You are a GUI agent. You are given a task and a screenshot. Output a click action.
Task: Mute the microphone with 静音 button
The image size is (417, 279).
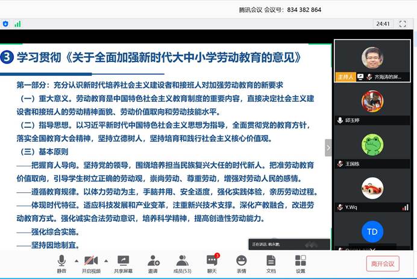[x=61, y=263]
